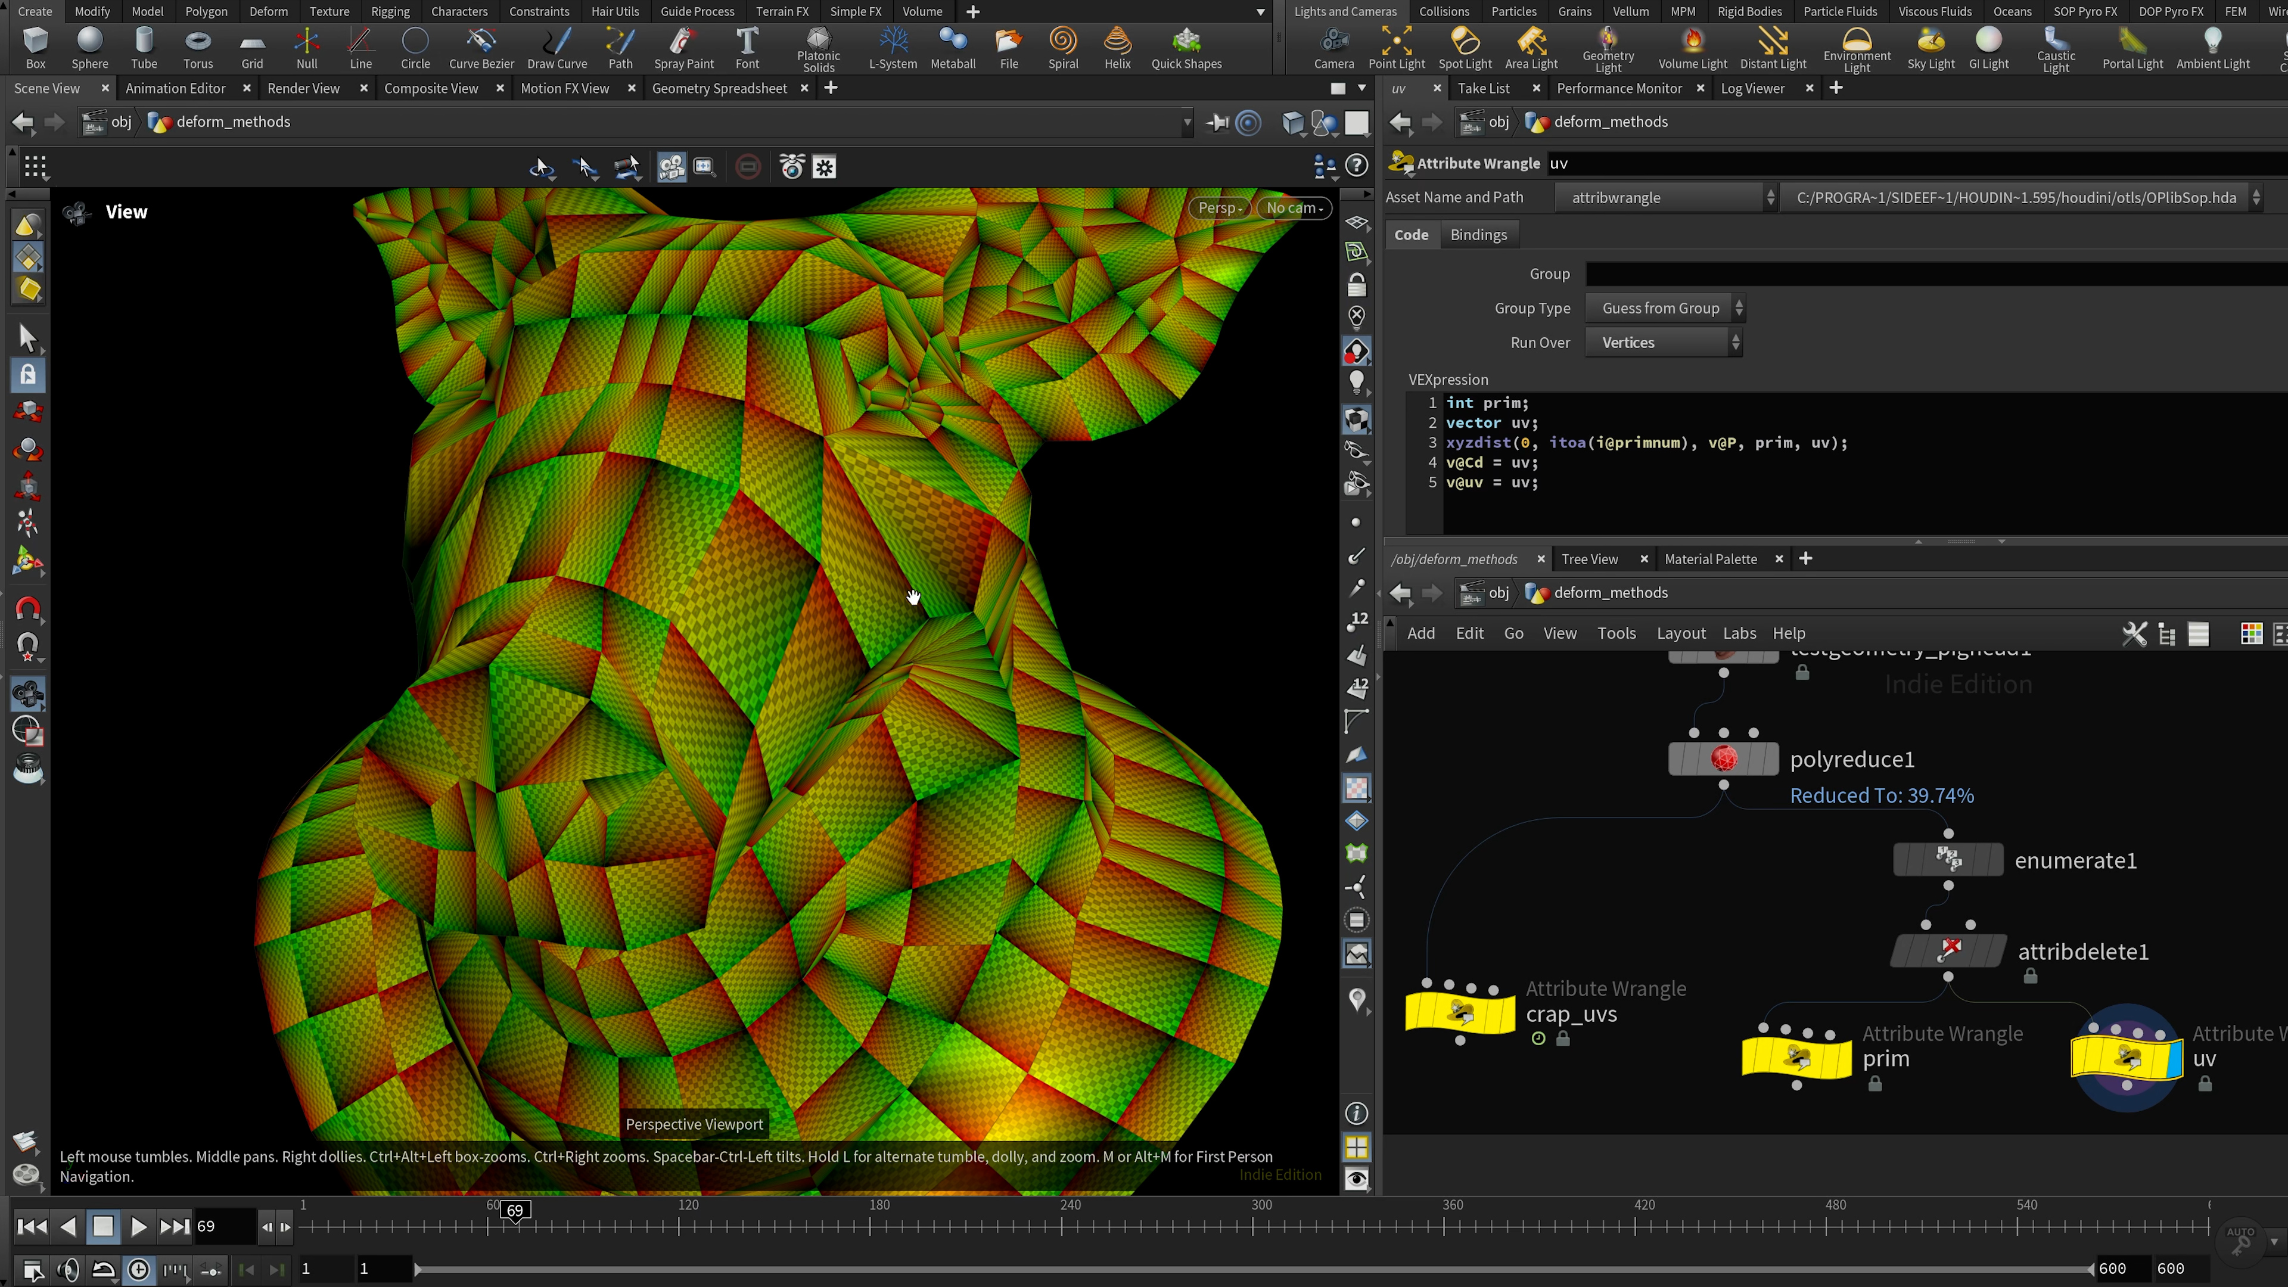
Task: Click the polyreduce1 node icon
Action: [x=1723, y=760]
